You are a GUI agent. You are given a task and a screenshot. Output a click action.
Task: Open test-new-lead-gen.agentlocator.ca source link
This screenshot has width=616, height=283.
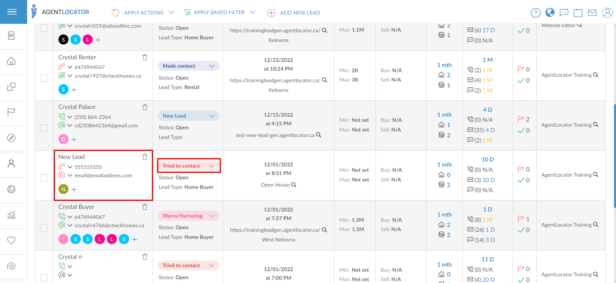pyautogui.click(x=275, y=135)
